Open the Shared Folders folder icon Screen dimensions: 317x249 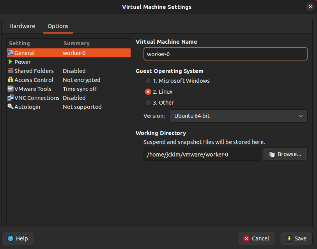[x=10, y=71]
